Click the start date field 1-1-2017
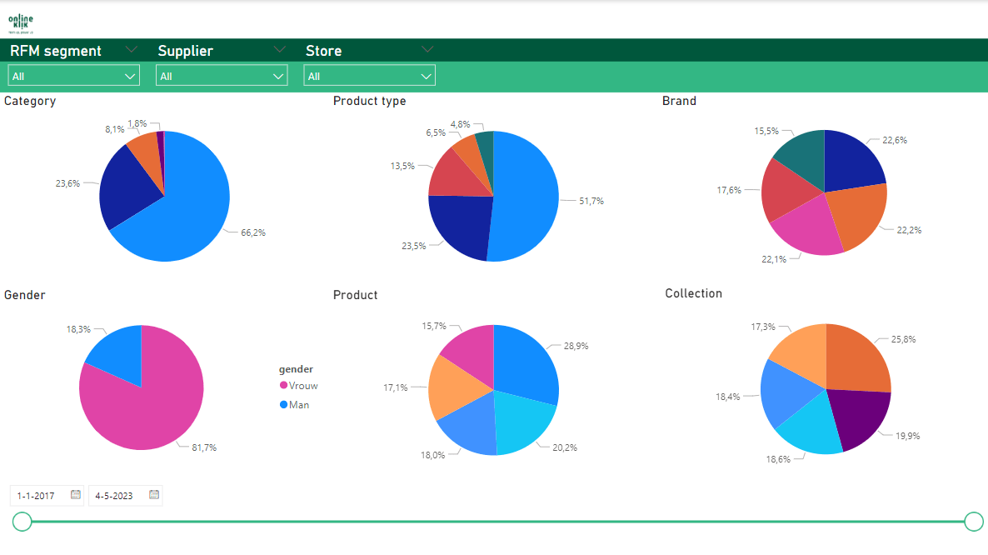Screen dimensions: 988x555 coord(37,496)
